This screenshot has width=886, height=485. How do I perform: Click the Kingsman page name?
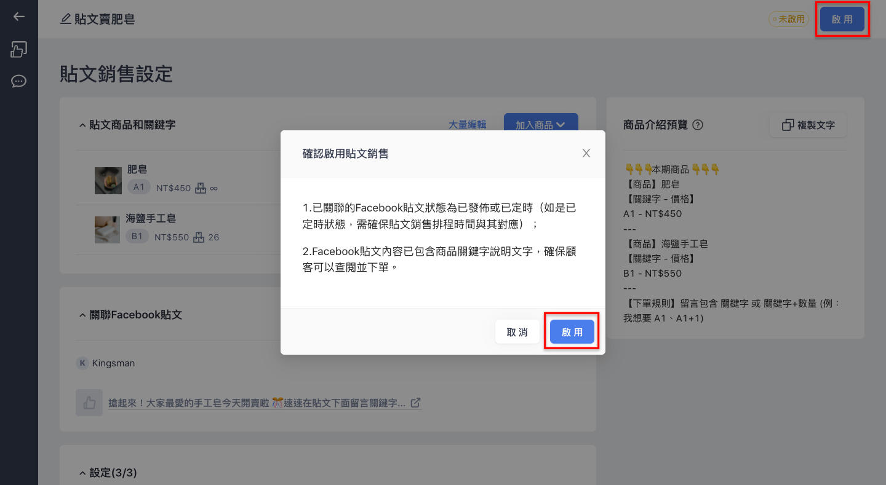point(113,363)
